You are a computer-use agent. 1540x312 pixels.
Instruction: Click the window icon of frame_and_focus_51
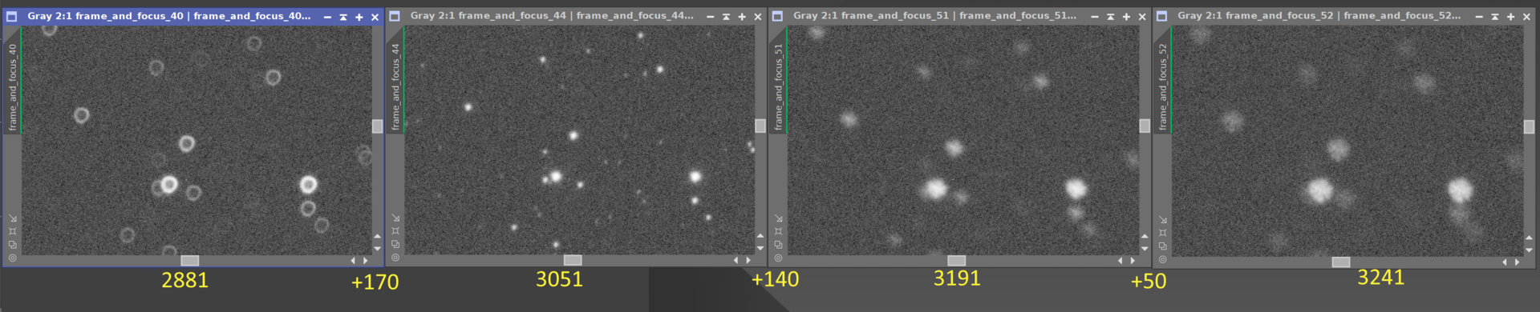point(777,16)
